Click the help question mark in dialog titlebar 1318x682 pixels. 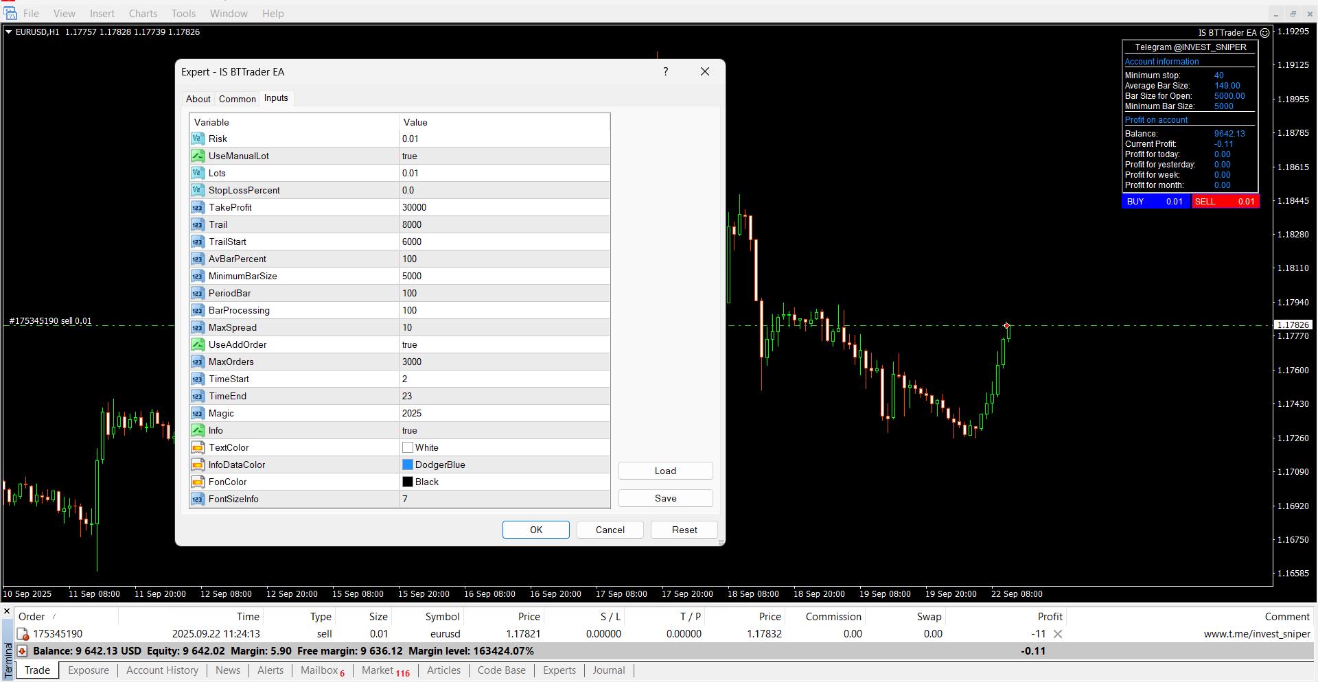(x=664, y=71)
